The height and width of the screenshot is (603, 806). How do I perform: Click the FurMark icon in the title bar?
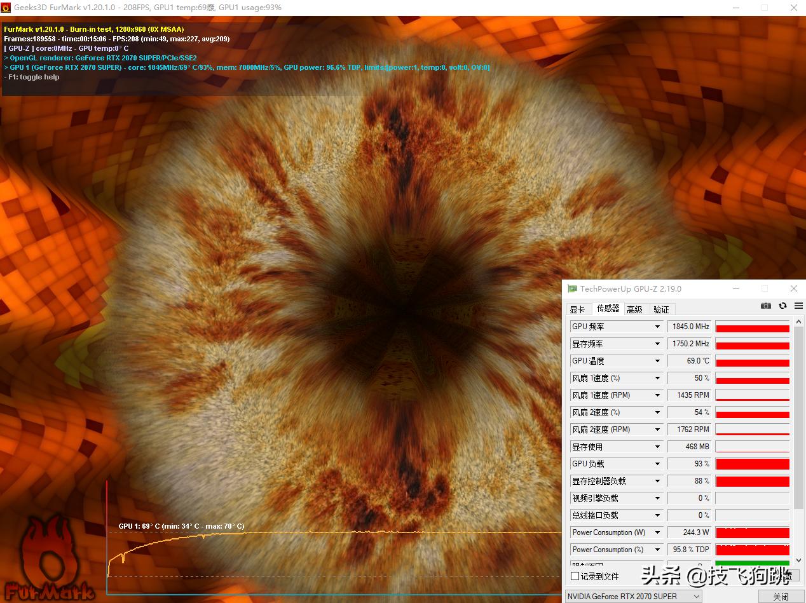[7, 8]
